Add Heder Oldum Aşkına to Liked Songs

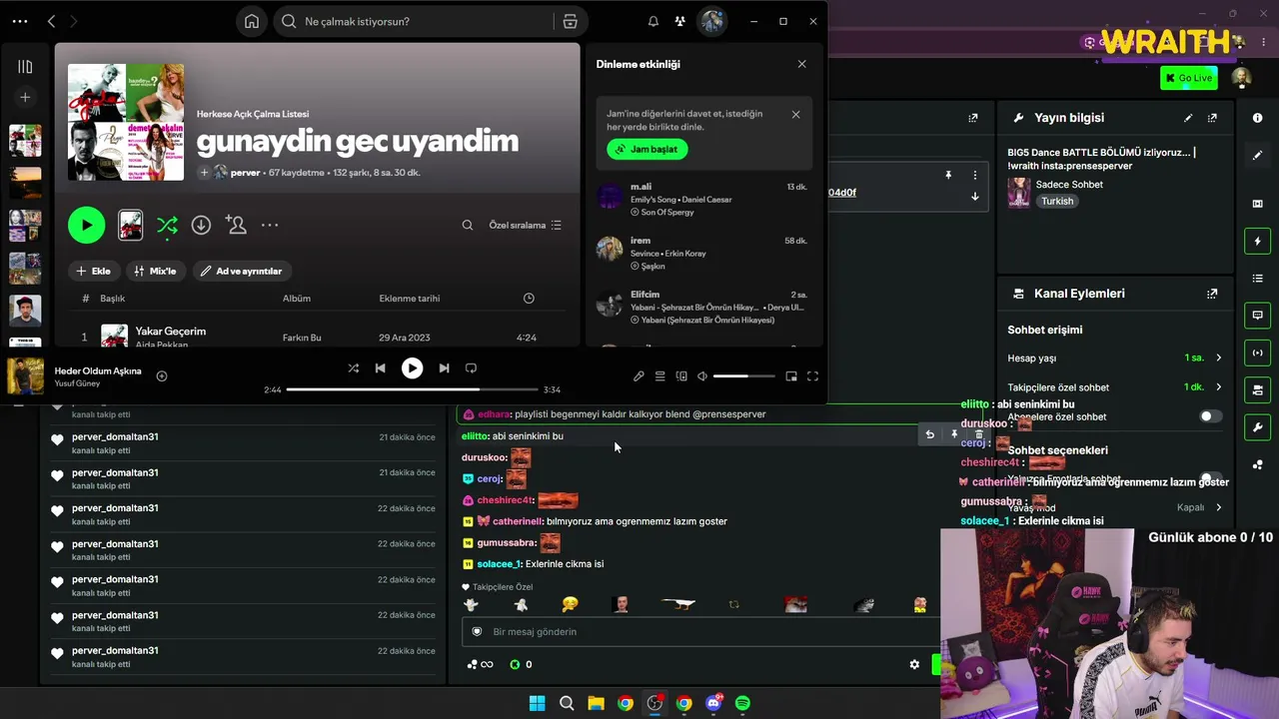pos(162,376)
